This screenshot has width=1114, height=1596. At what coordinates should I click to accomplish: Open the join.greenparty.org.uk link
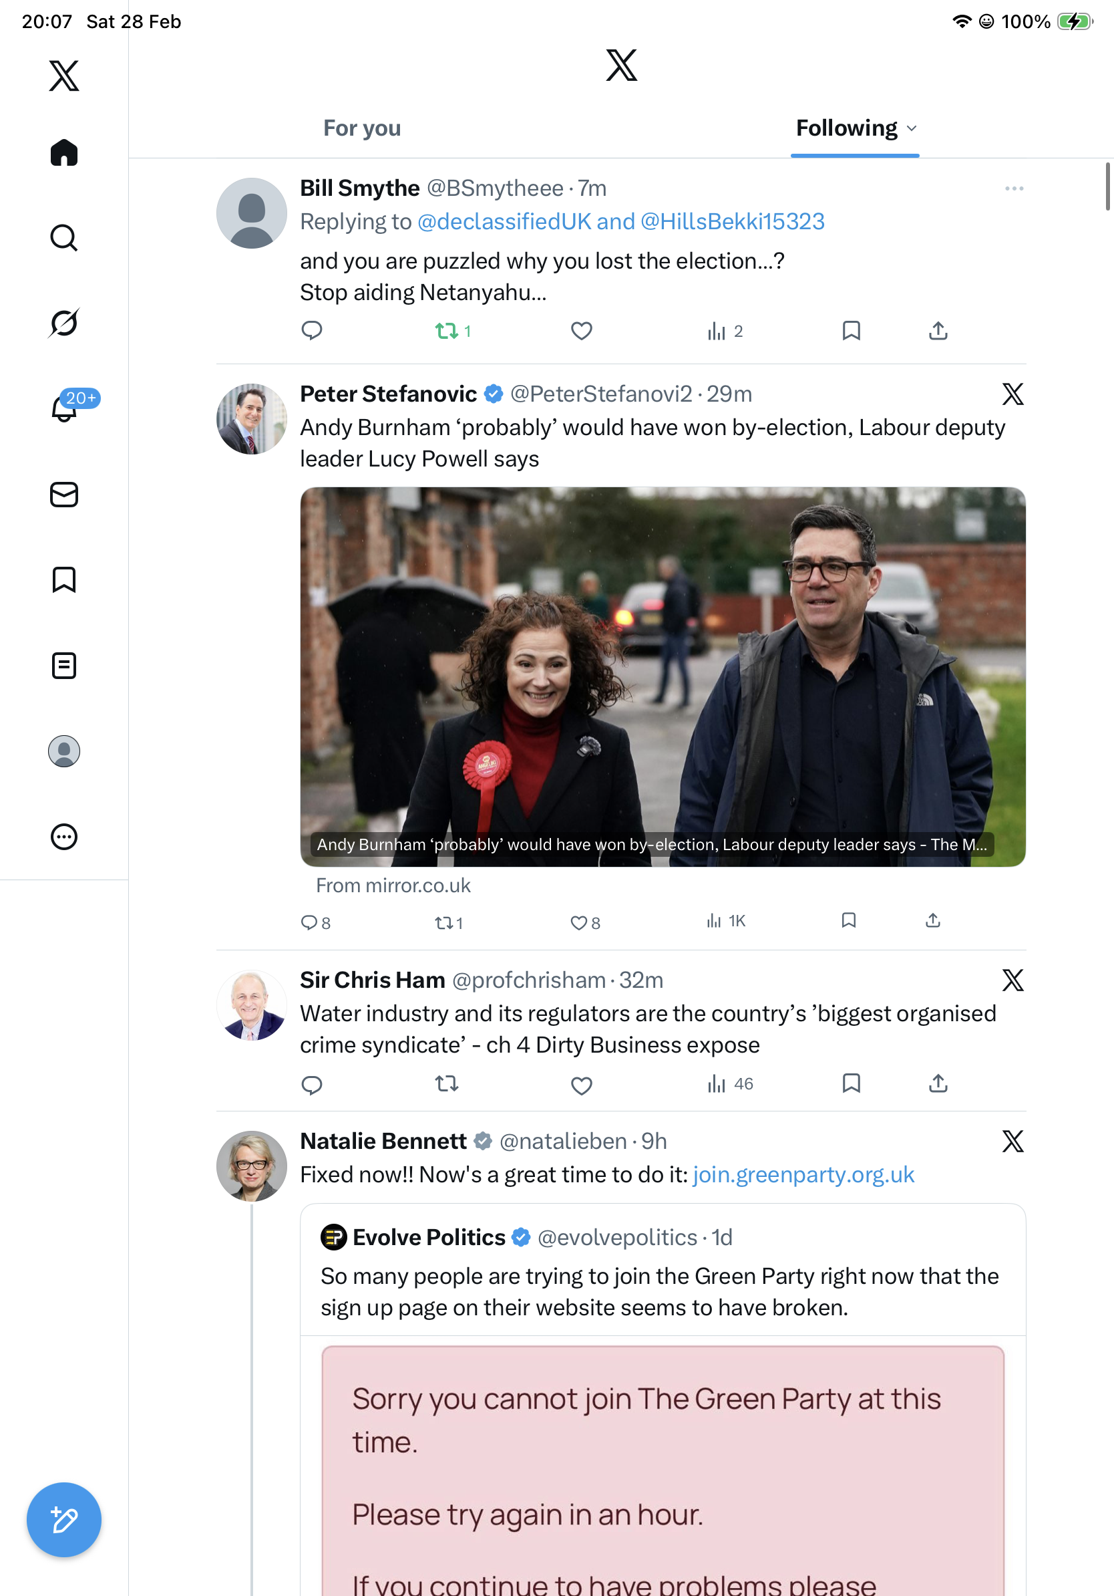(x=803, y=1174)
